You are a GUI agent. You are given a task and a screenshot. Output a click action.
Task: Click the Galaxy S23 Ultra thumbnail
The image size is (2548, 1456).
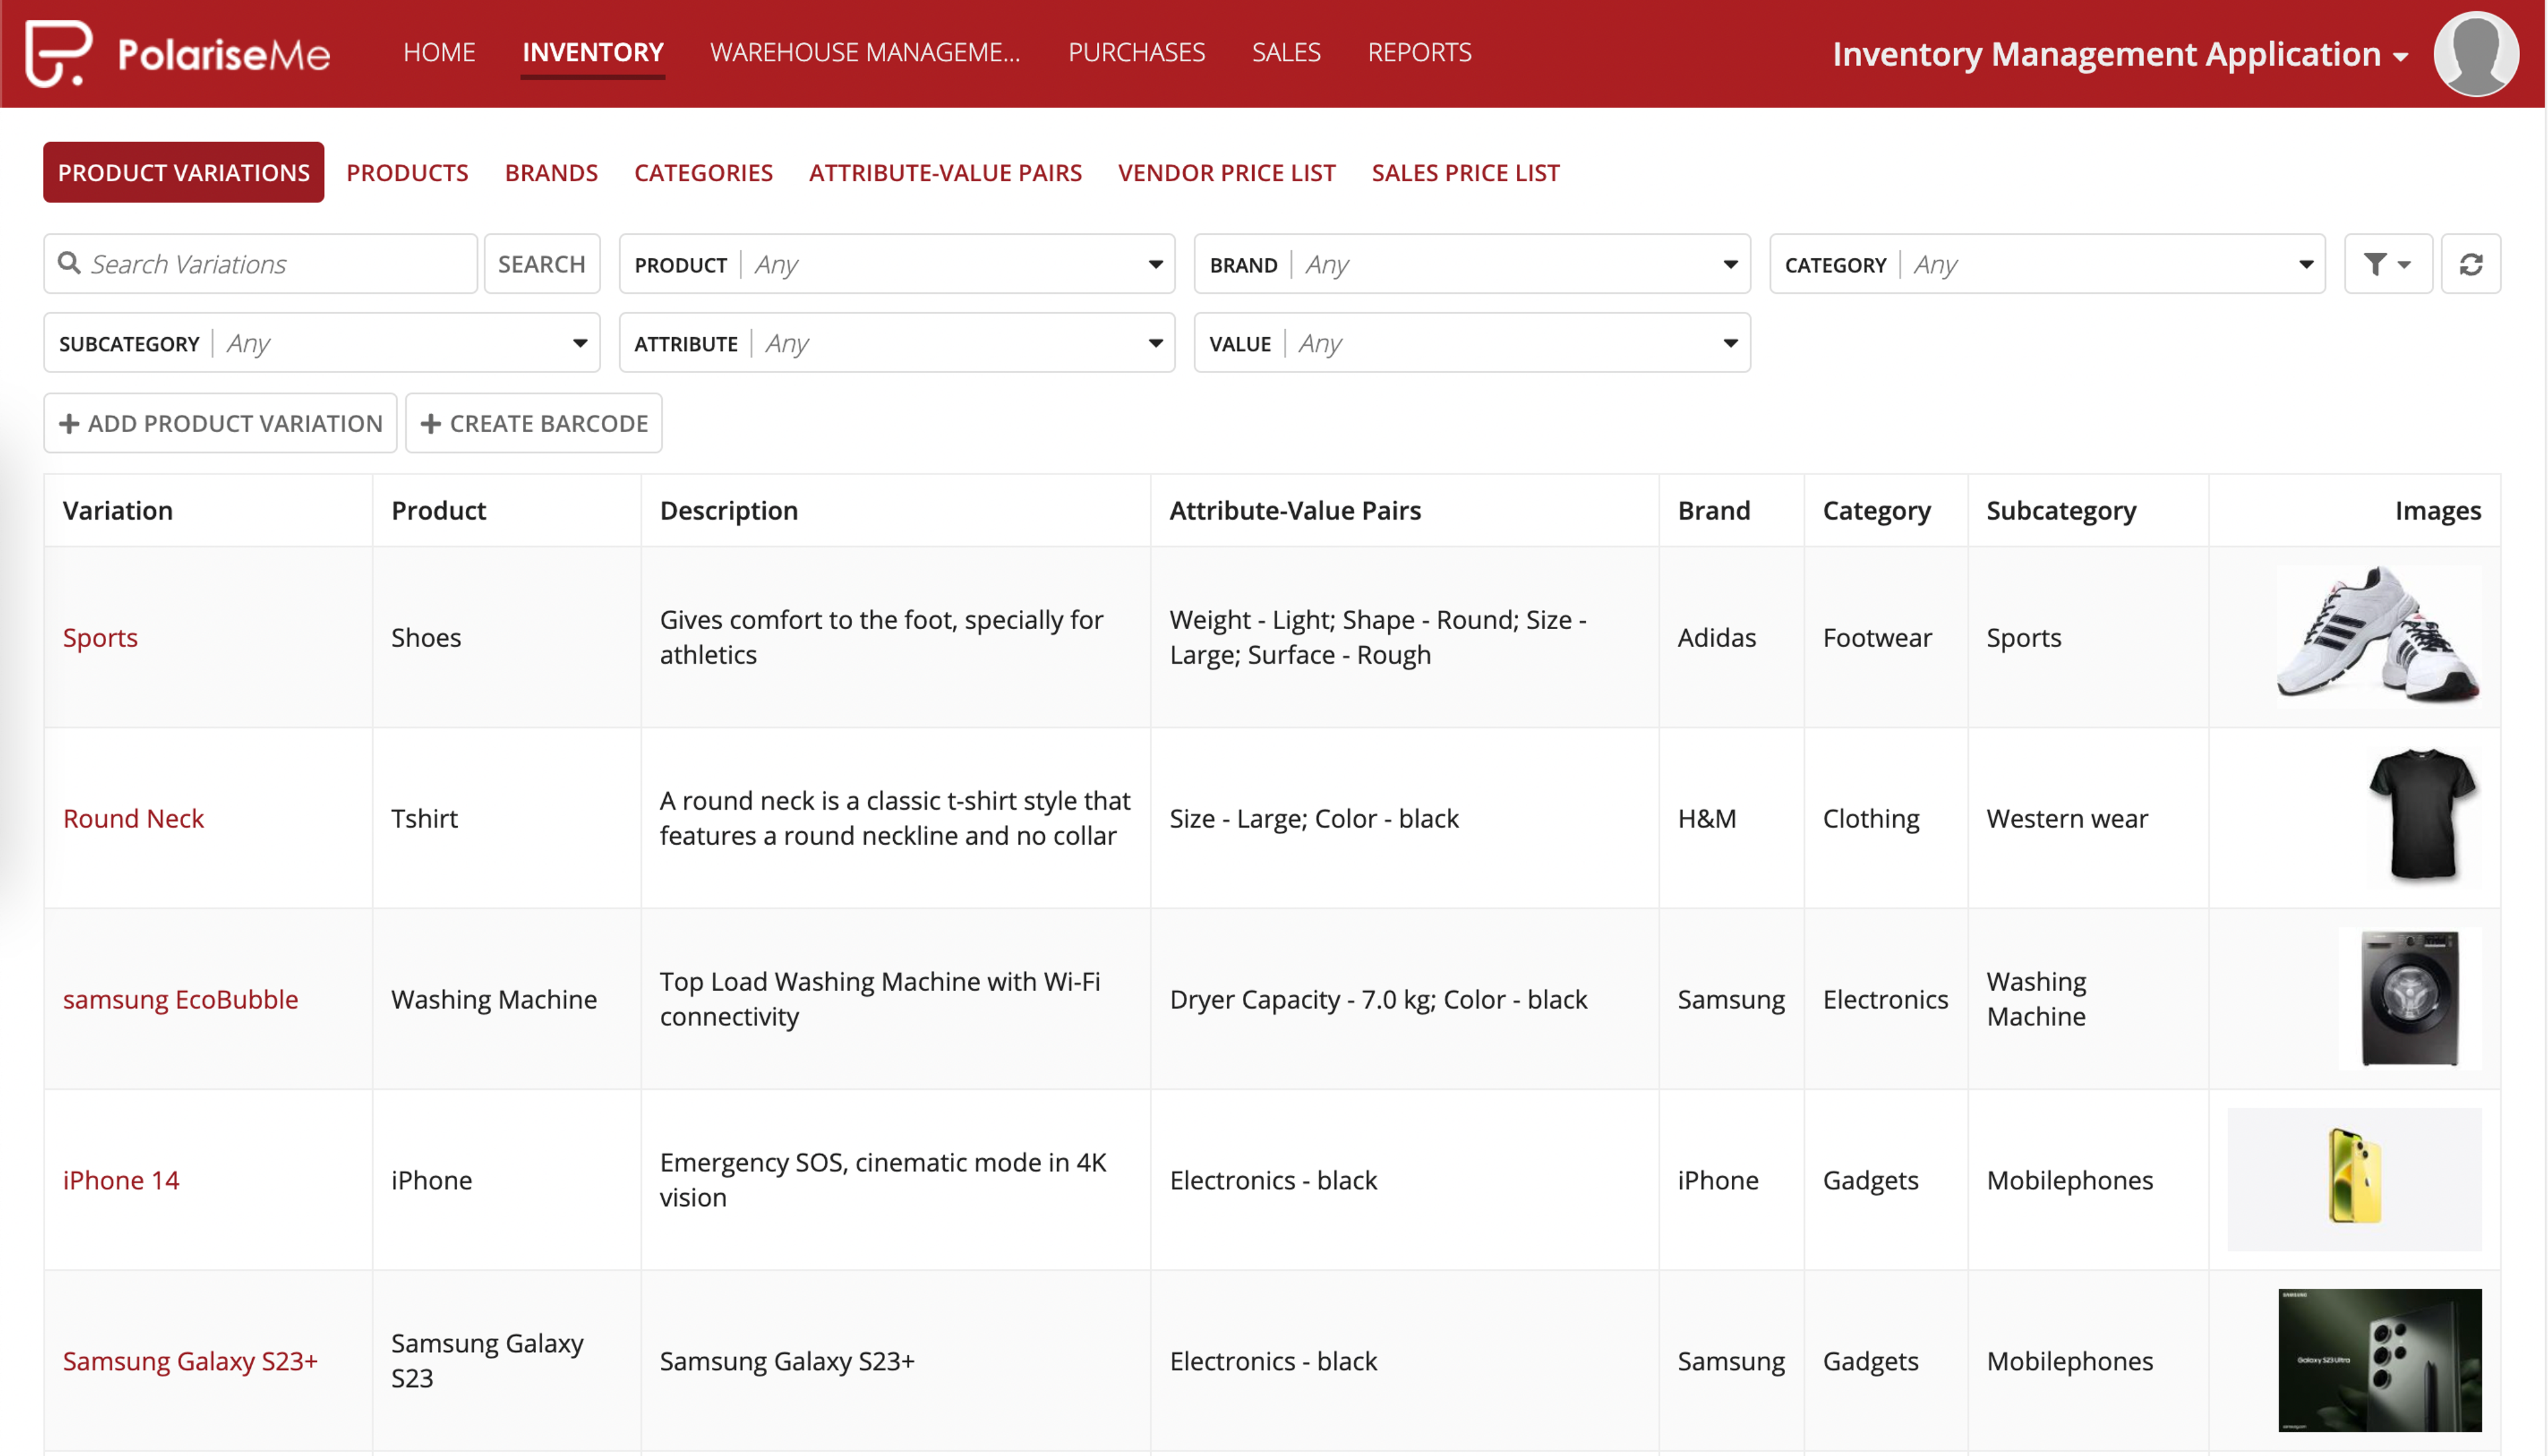pyautogui.click(x=2379, y=1360)
